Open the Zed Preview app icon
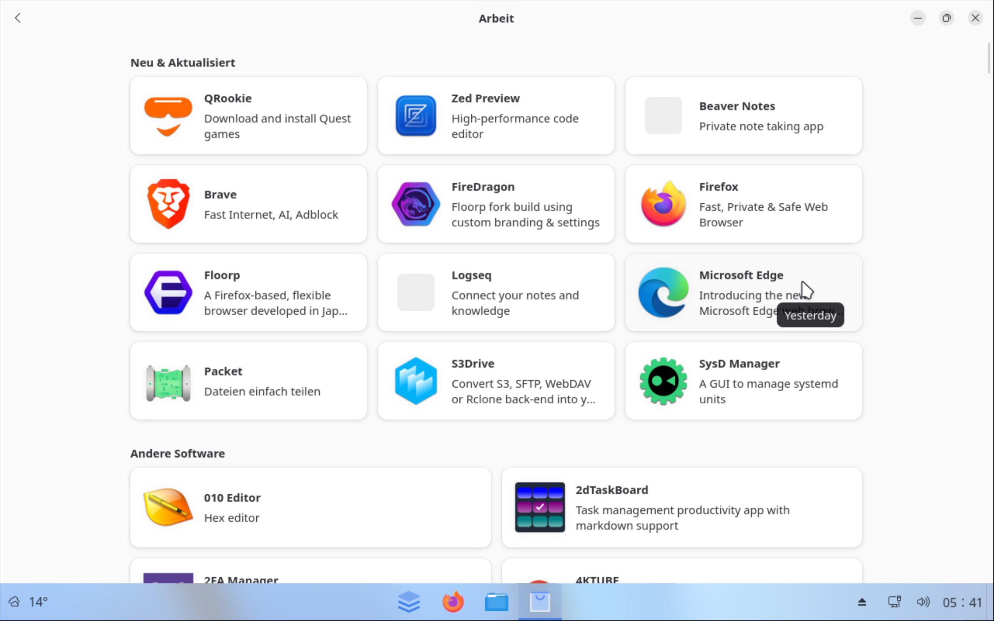The image size is (994, 621). tap(416, 116)
